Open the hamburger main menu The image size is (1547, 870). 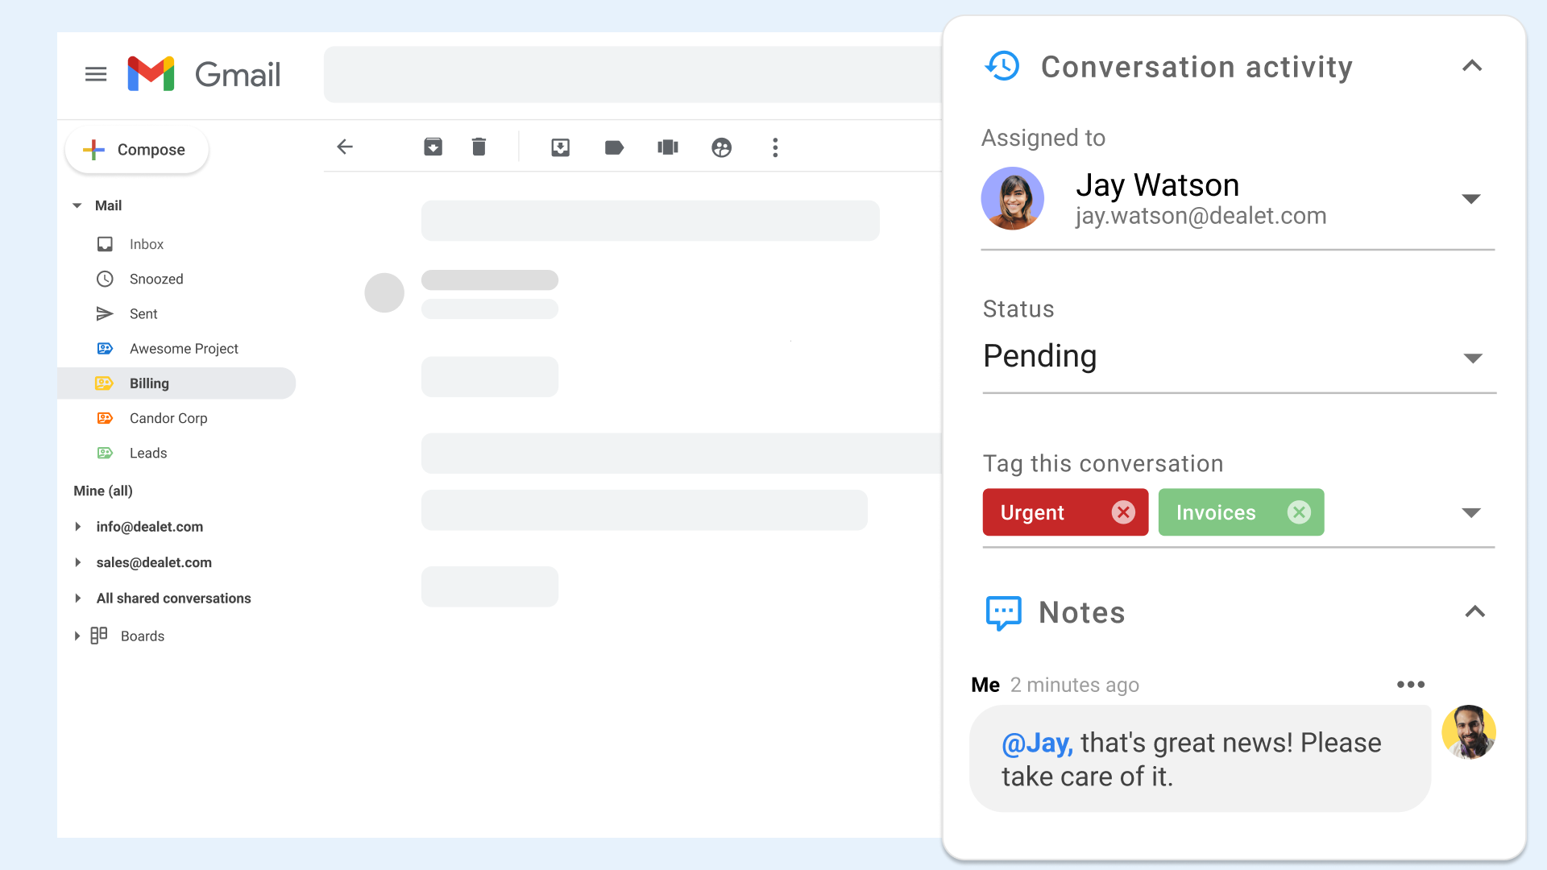(96, 74)
